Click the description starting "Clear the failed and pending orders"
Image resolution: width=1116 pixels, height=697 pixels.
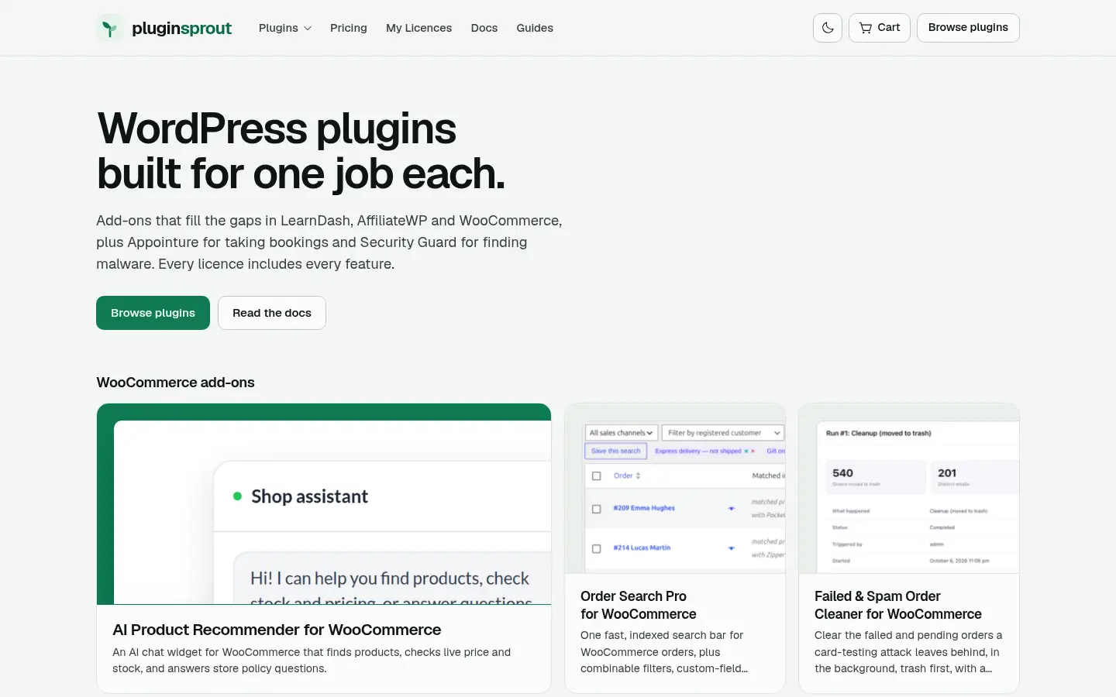pyautogui.click(x=908, y=652)
